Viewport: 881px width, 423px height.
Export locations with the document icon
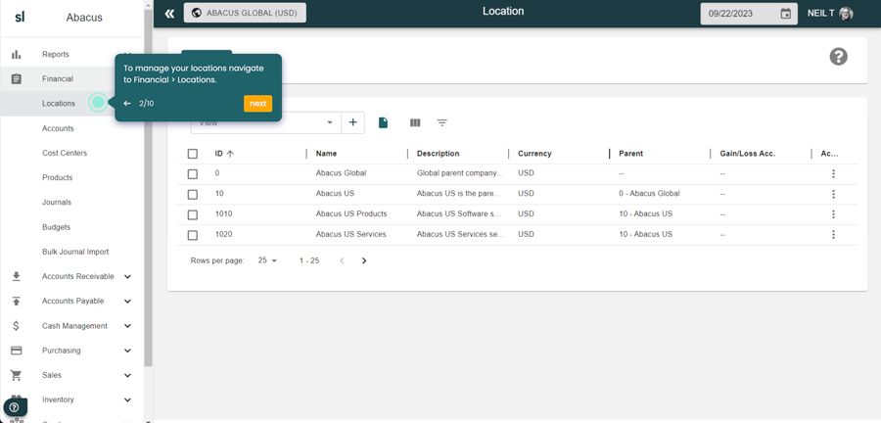[x=383, y=122]
